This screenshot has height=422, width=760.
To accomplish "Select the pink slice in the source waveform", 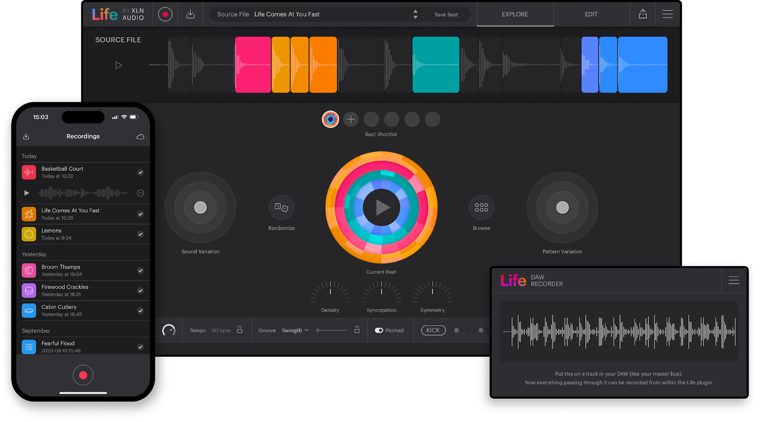I will (x=253, y=65).
